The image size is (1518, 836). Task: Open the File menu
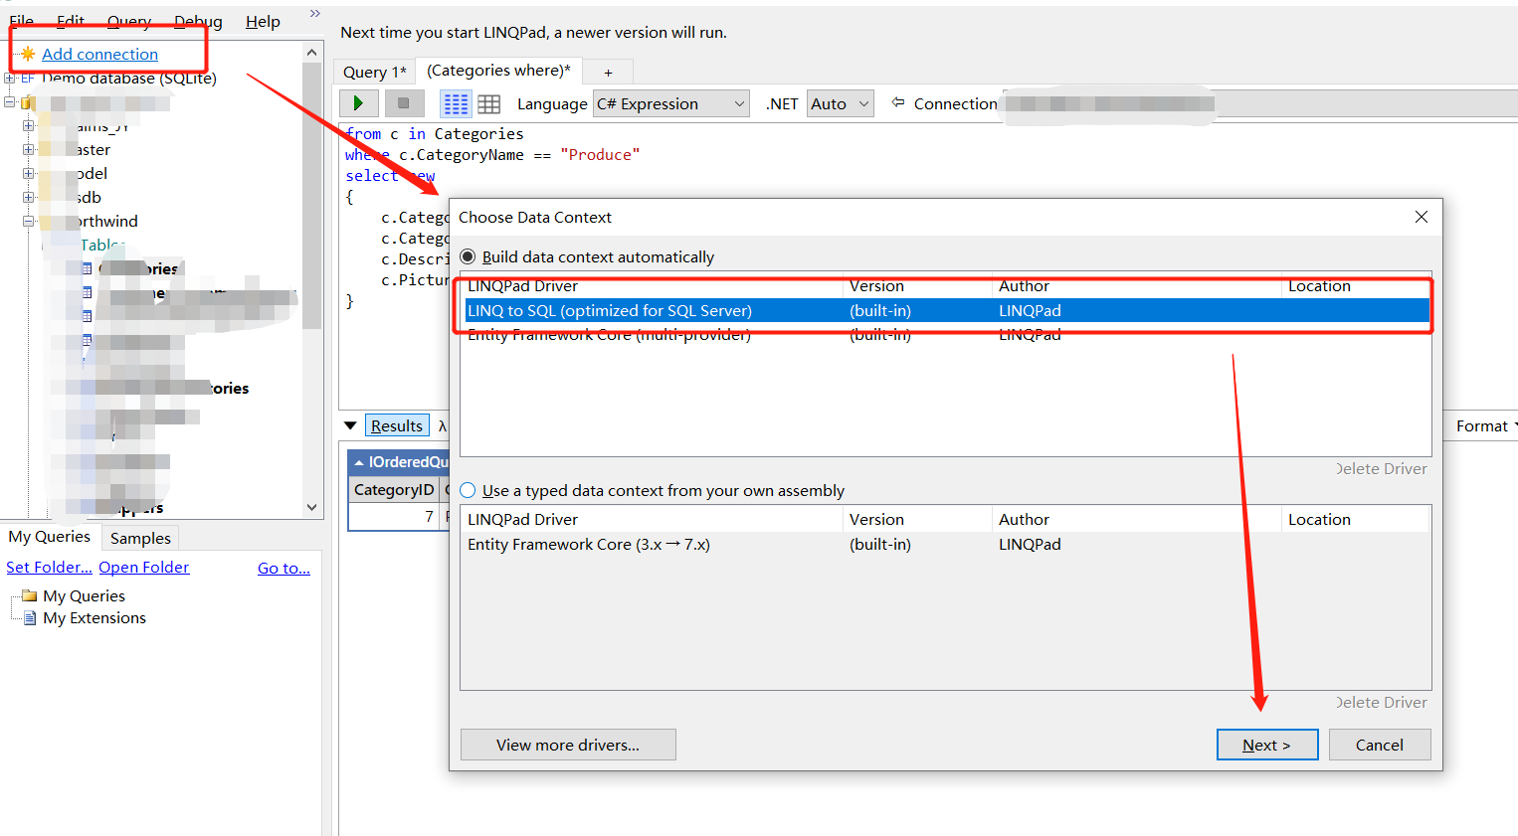21,21
